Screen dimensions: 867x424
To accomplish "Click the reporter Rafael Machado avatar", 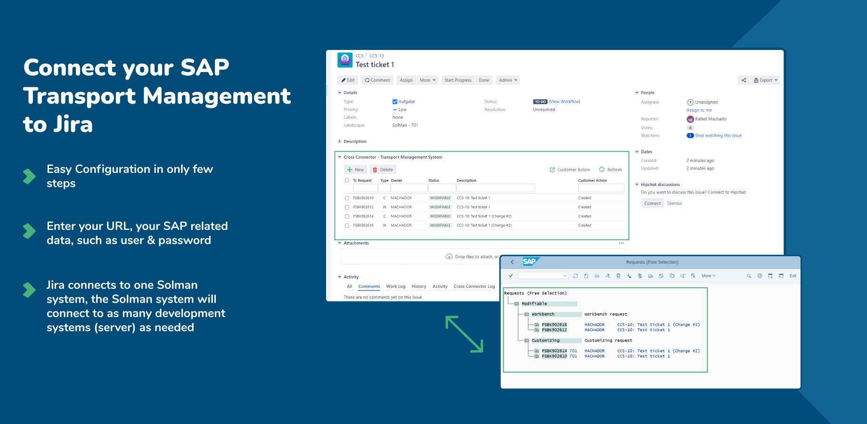I will pyautogui.click(x=690, y=119).
